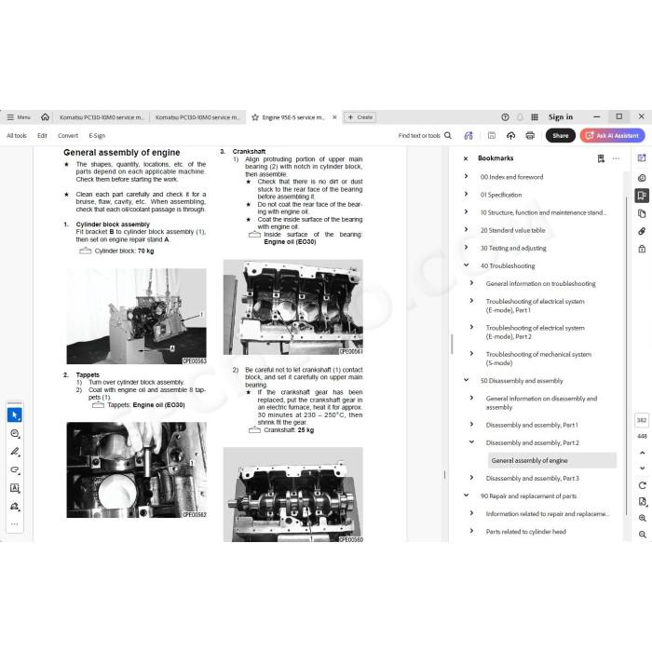Click the cloud upload icon
The height and width of the screenshot is (652, 652).
510,136
